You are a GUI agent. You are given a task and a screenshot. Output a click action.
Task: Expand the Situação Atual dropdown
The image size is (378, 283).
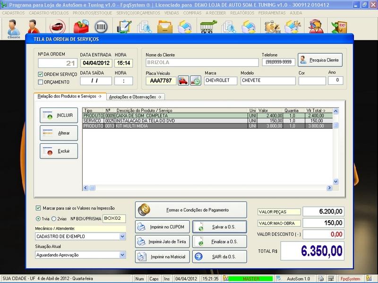click(x=122, y=255)
